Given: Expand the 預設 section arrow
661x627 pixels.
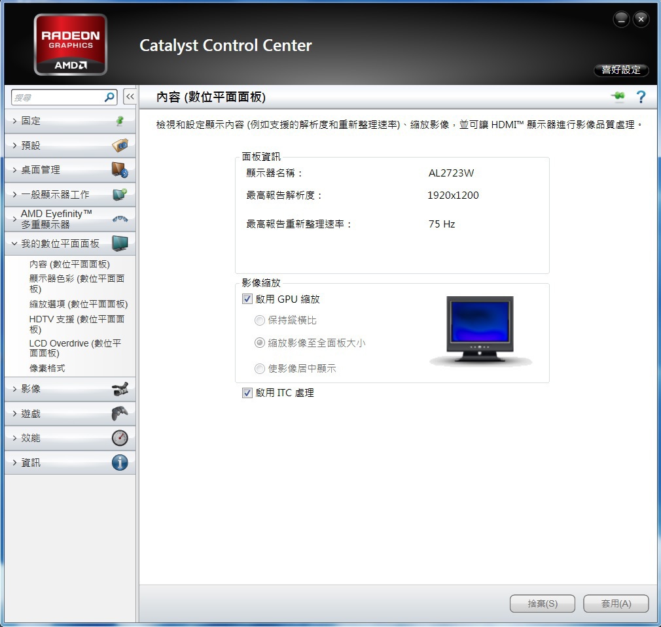Looking at the screenshot, I should coord(15,146).
